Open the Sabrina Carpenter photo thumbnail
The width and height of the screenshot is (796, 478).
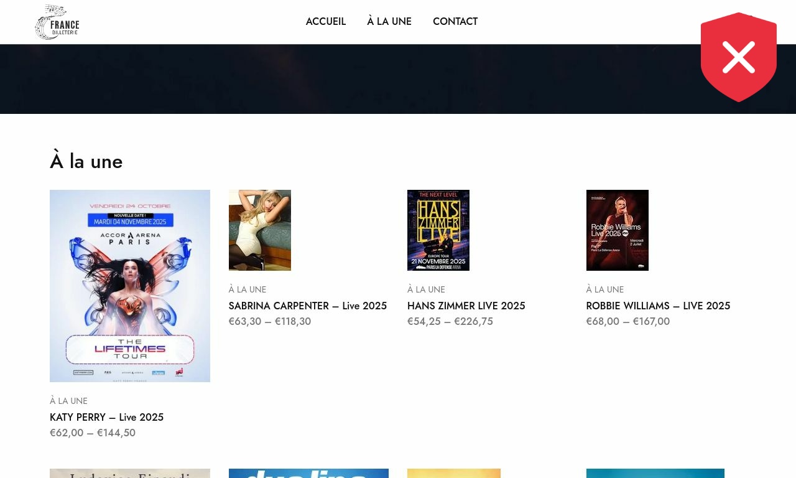(x=260, y=230)
